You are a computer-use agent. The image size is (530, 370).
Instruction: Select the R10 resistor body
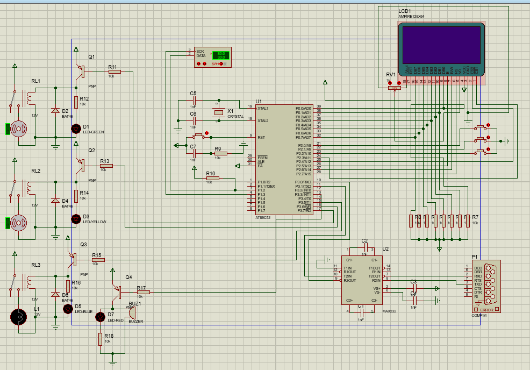click(x=212, y=178)
